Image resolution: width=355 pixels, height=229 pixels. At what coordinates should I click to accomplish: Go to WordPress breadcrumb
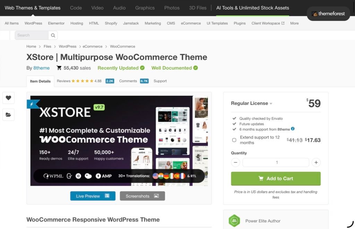click(68, 46)
